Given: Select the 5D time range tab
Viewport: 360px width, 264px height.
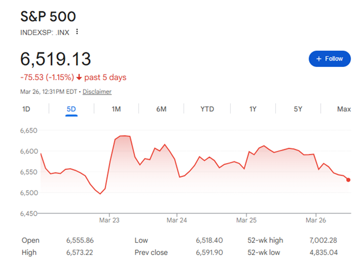Looking at the screenshot, I should coord(71,109).
